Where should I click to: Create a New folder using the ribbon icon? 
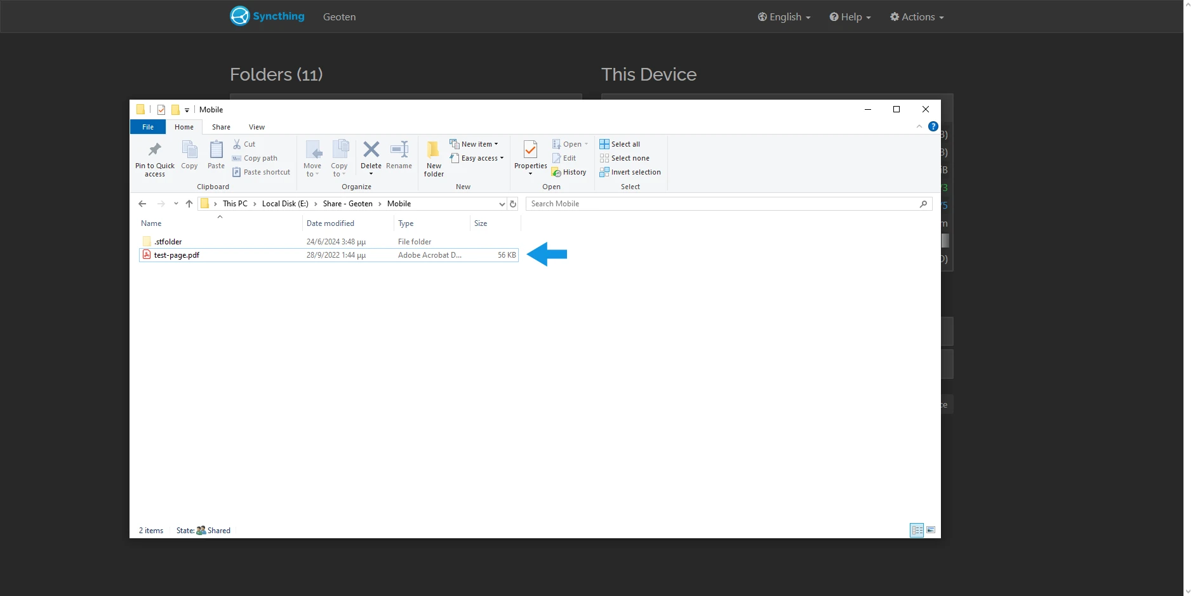click(x=432, y=156)
